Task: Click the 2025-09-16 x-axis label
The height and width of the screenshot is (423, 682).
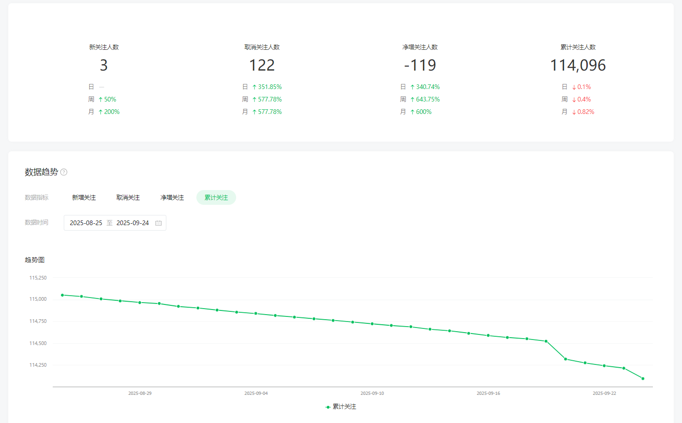Action: click(x=488, y=393)
